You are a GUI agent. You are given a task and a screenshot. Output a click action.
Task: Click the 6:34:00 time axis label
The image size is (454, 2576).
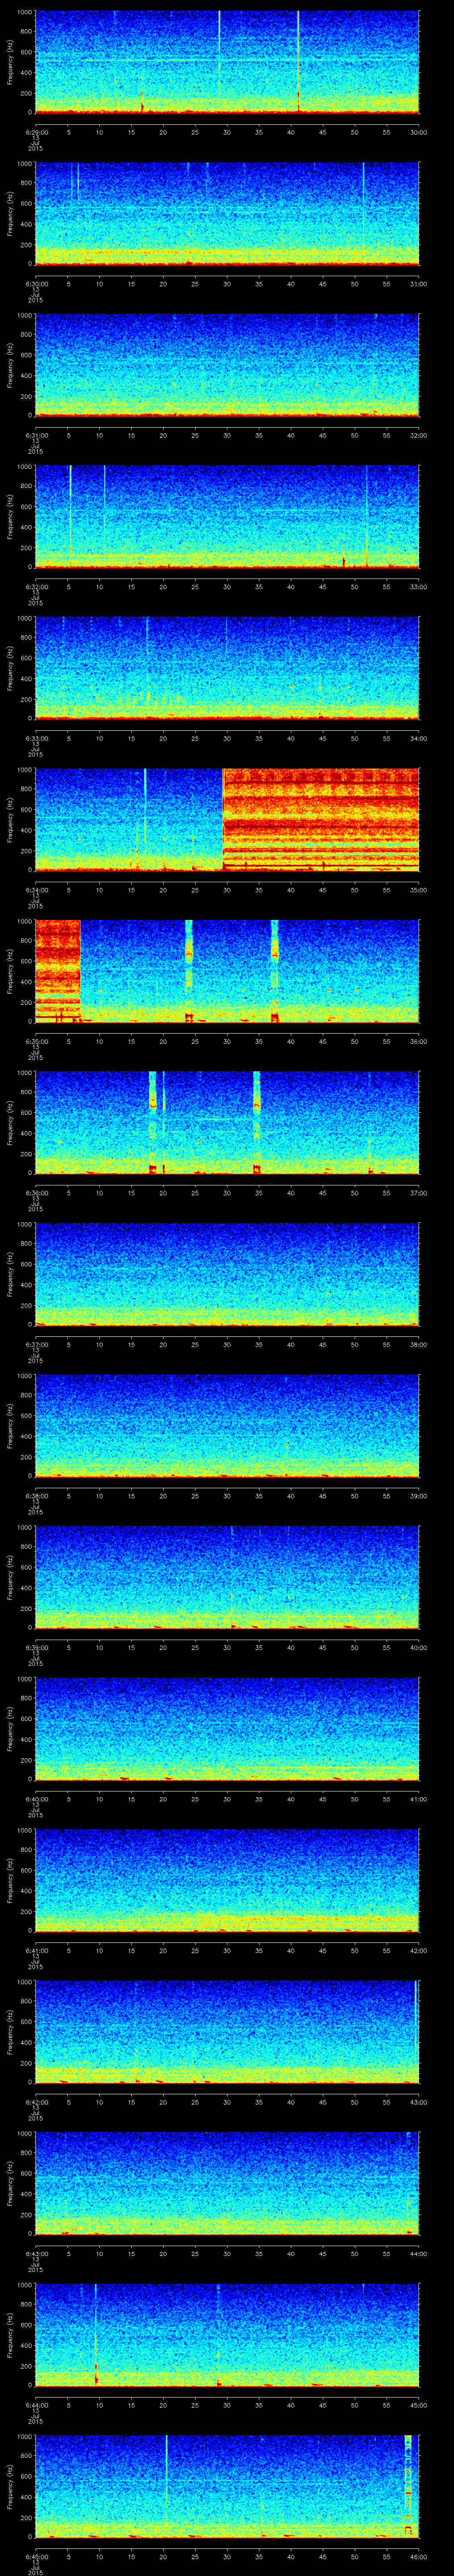36,890
